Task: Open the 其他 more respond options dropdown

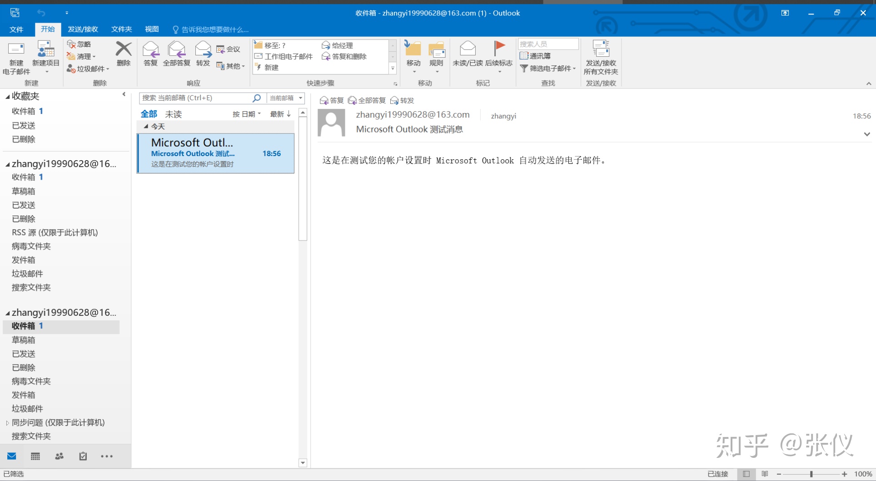Action: (231, 66)
